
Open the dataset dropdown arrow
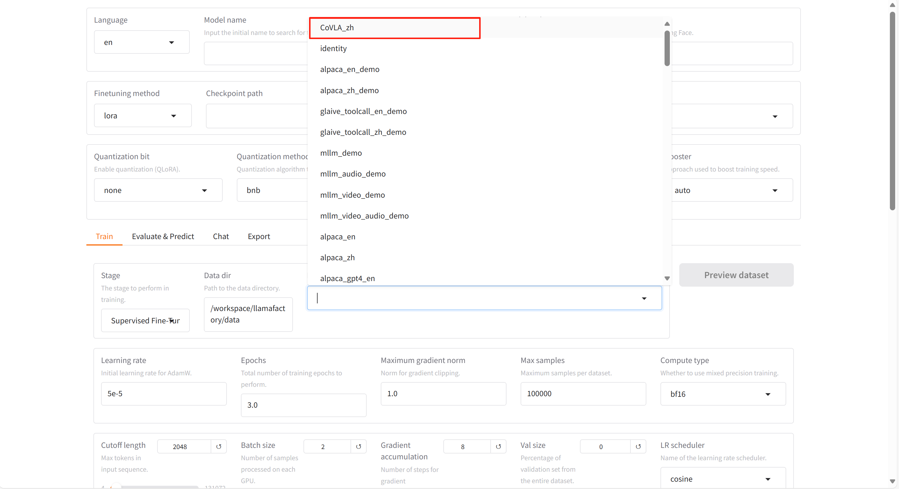[644, 298]
